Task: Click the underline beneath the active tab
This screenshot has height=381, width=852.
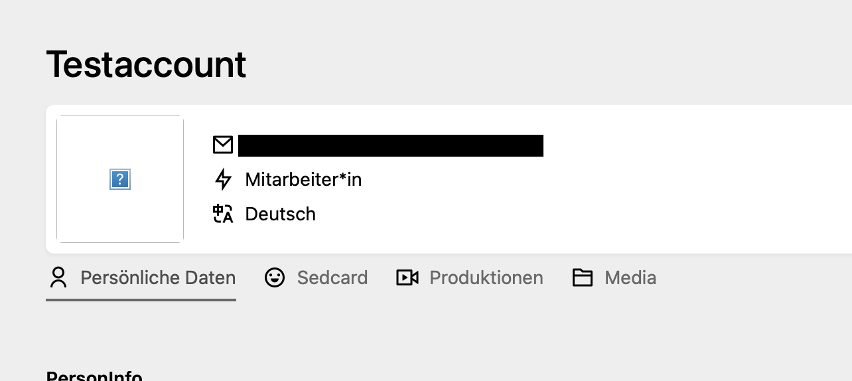Action: click(141, 300)
